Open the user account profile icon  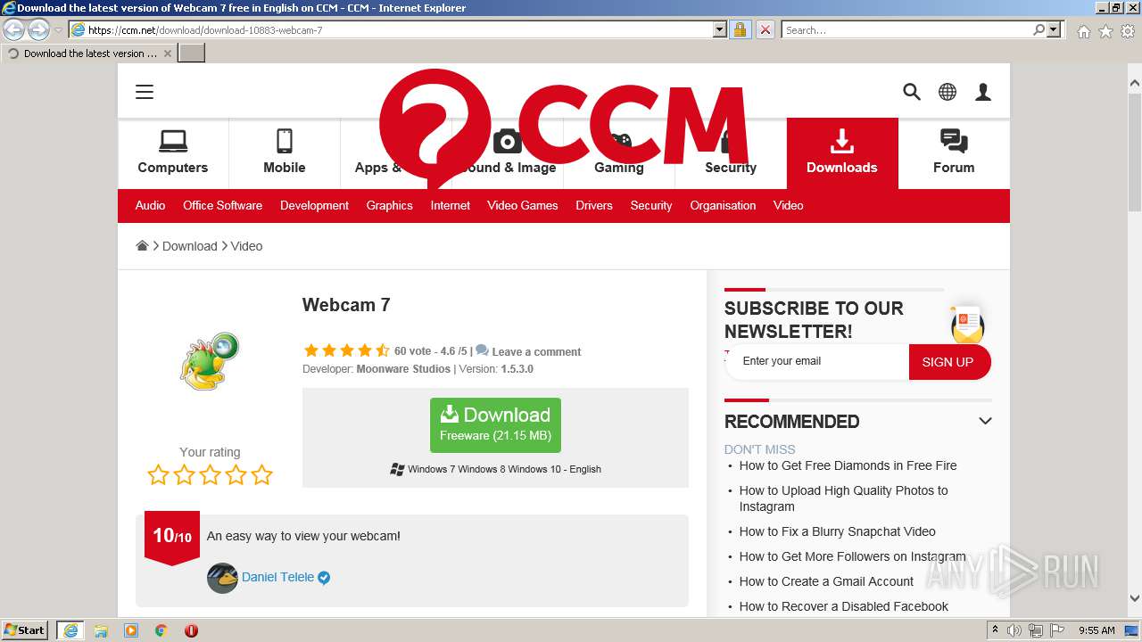tap(983, 92)
